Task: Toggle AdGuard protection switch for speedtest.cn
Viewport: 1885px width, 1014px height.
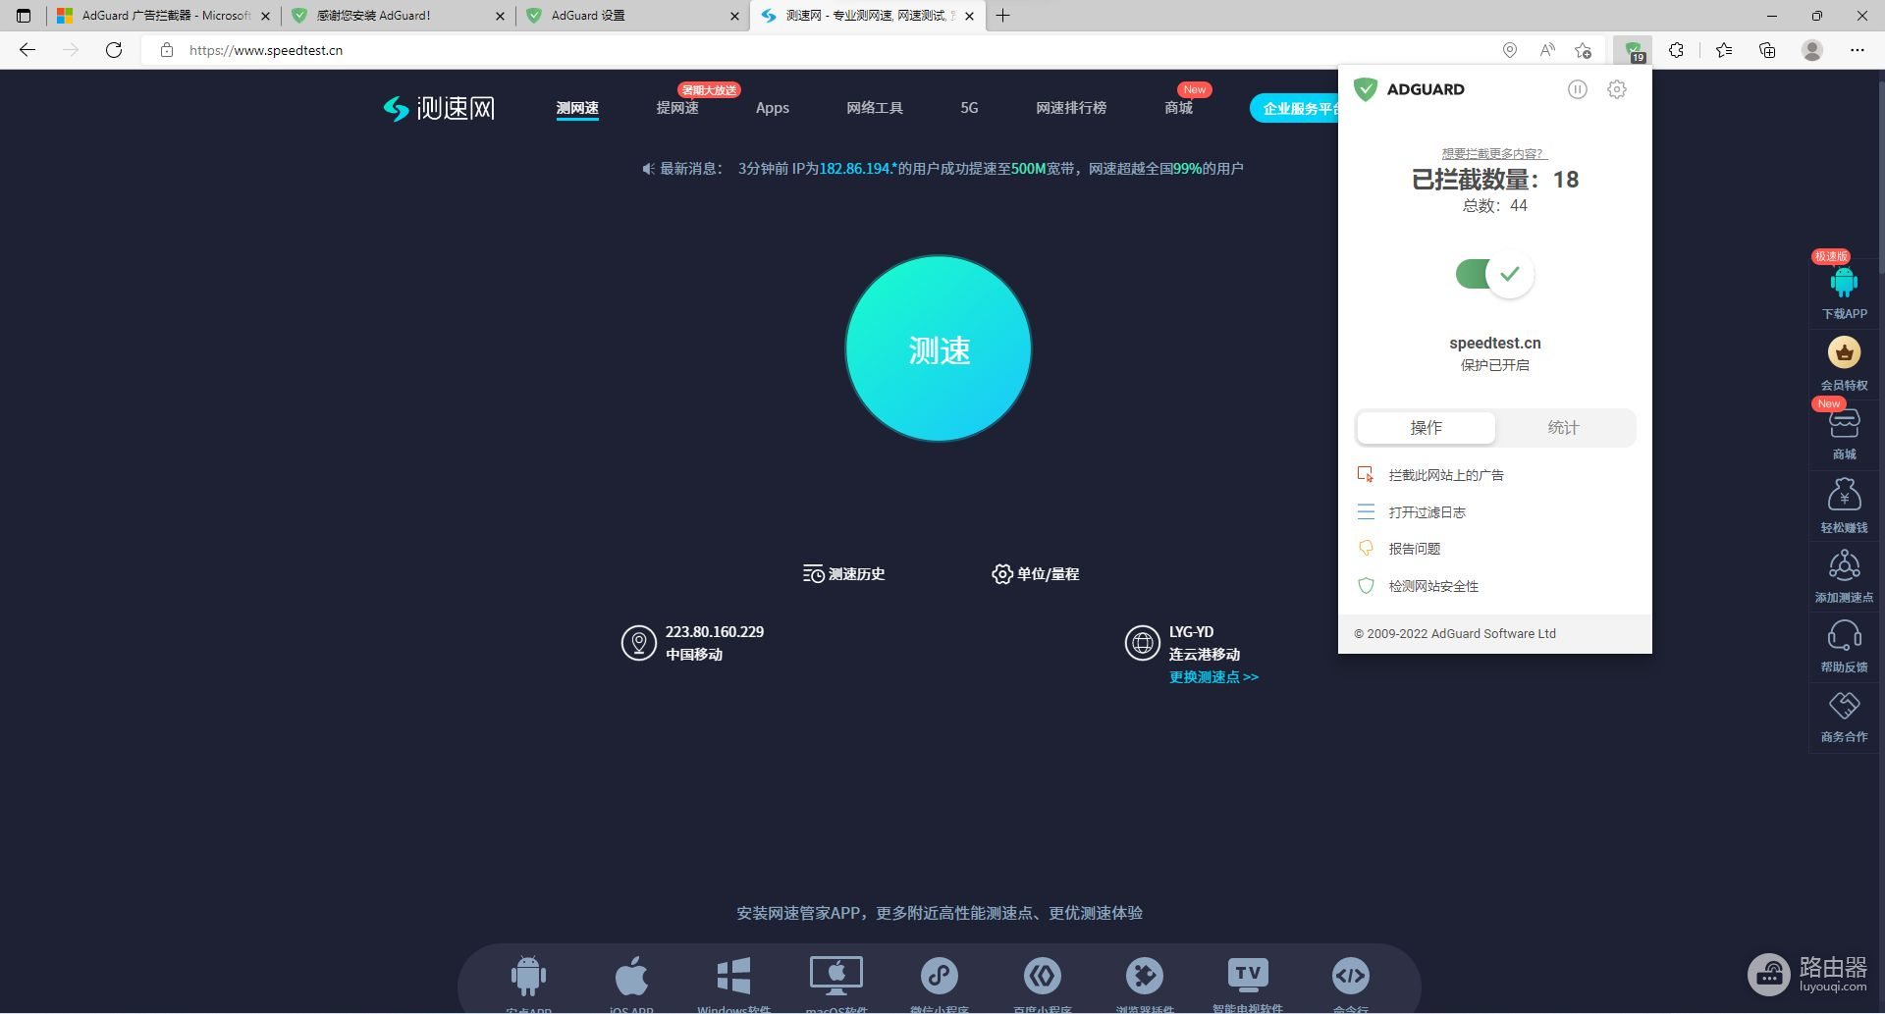Action: pyautogui.click(x=1494, y=274)
